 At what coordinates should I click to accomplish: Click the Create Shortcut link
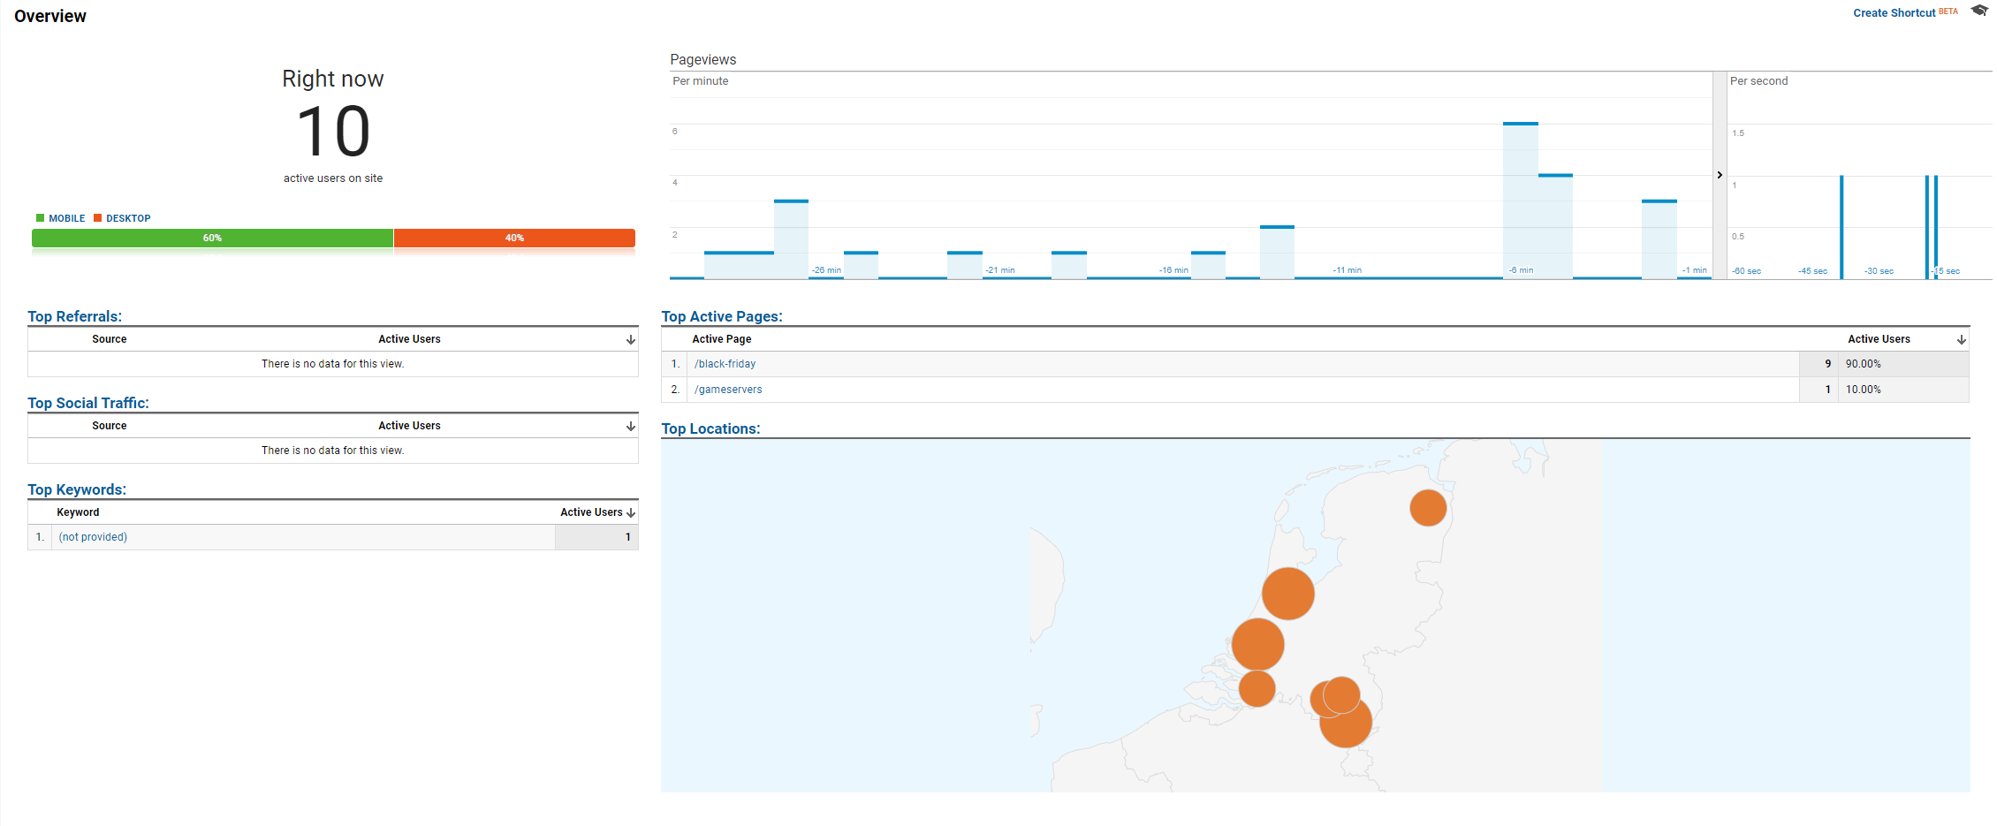click(x=1894, y=13)
